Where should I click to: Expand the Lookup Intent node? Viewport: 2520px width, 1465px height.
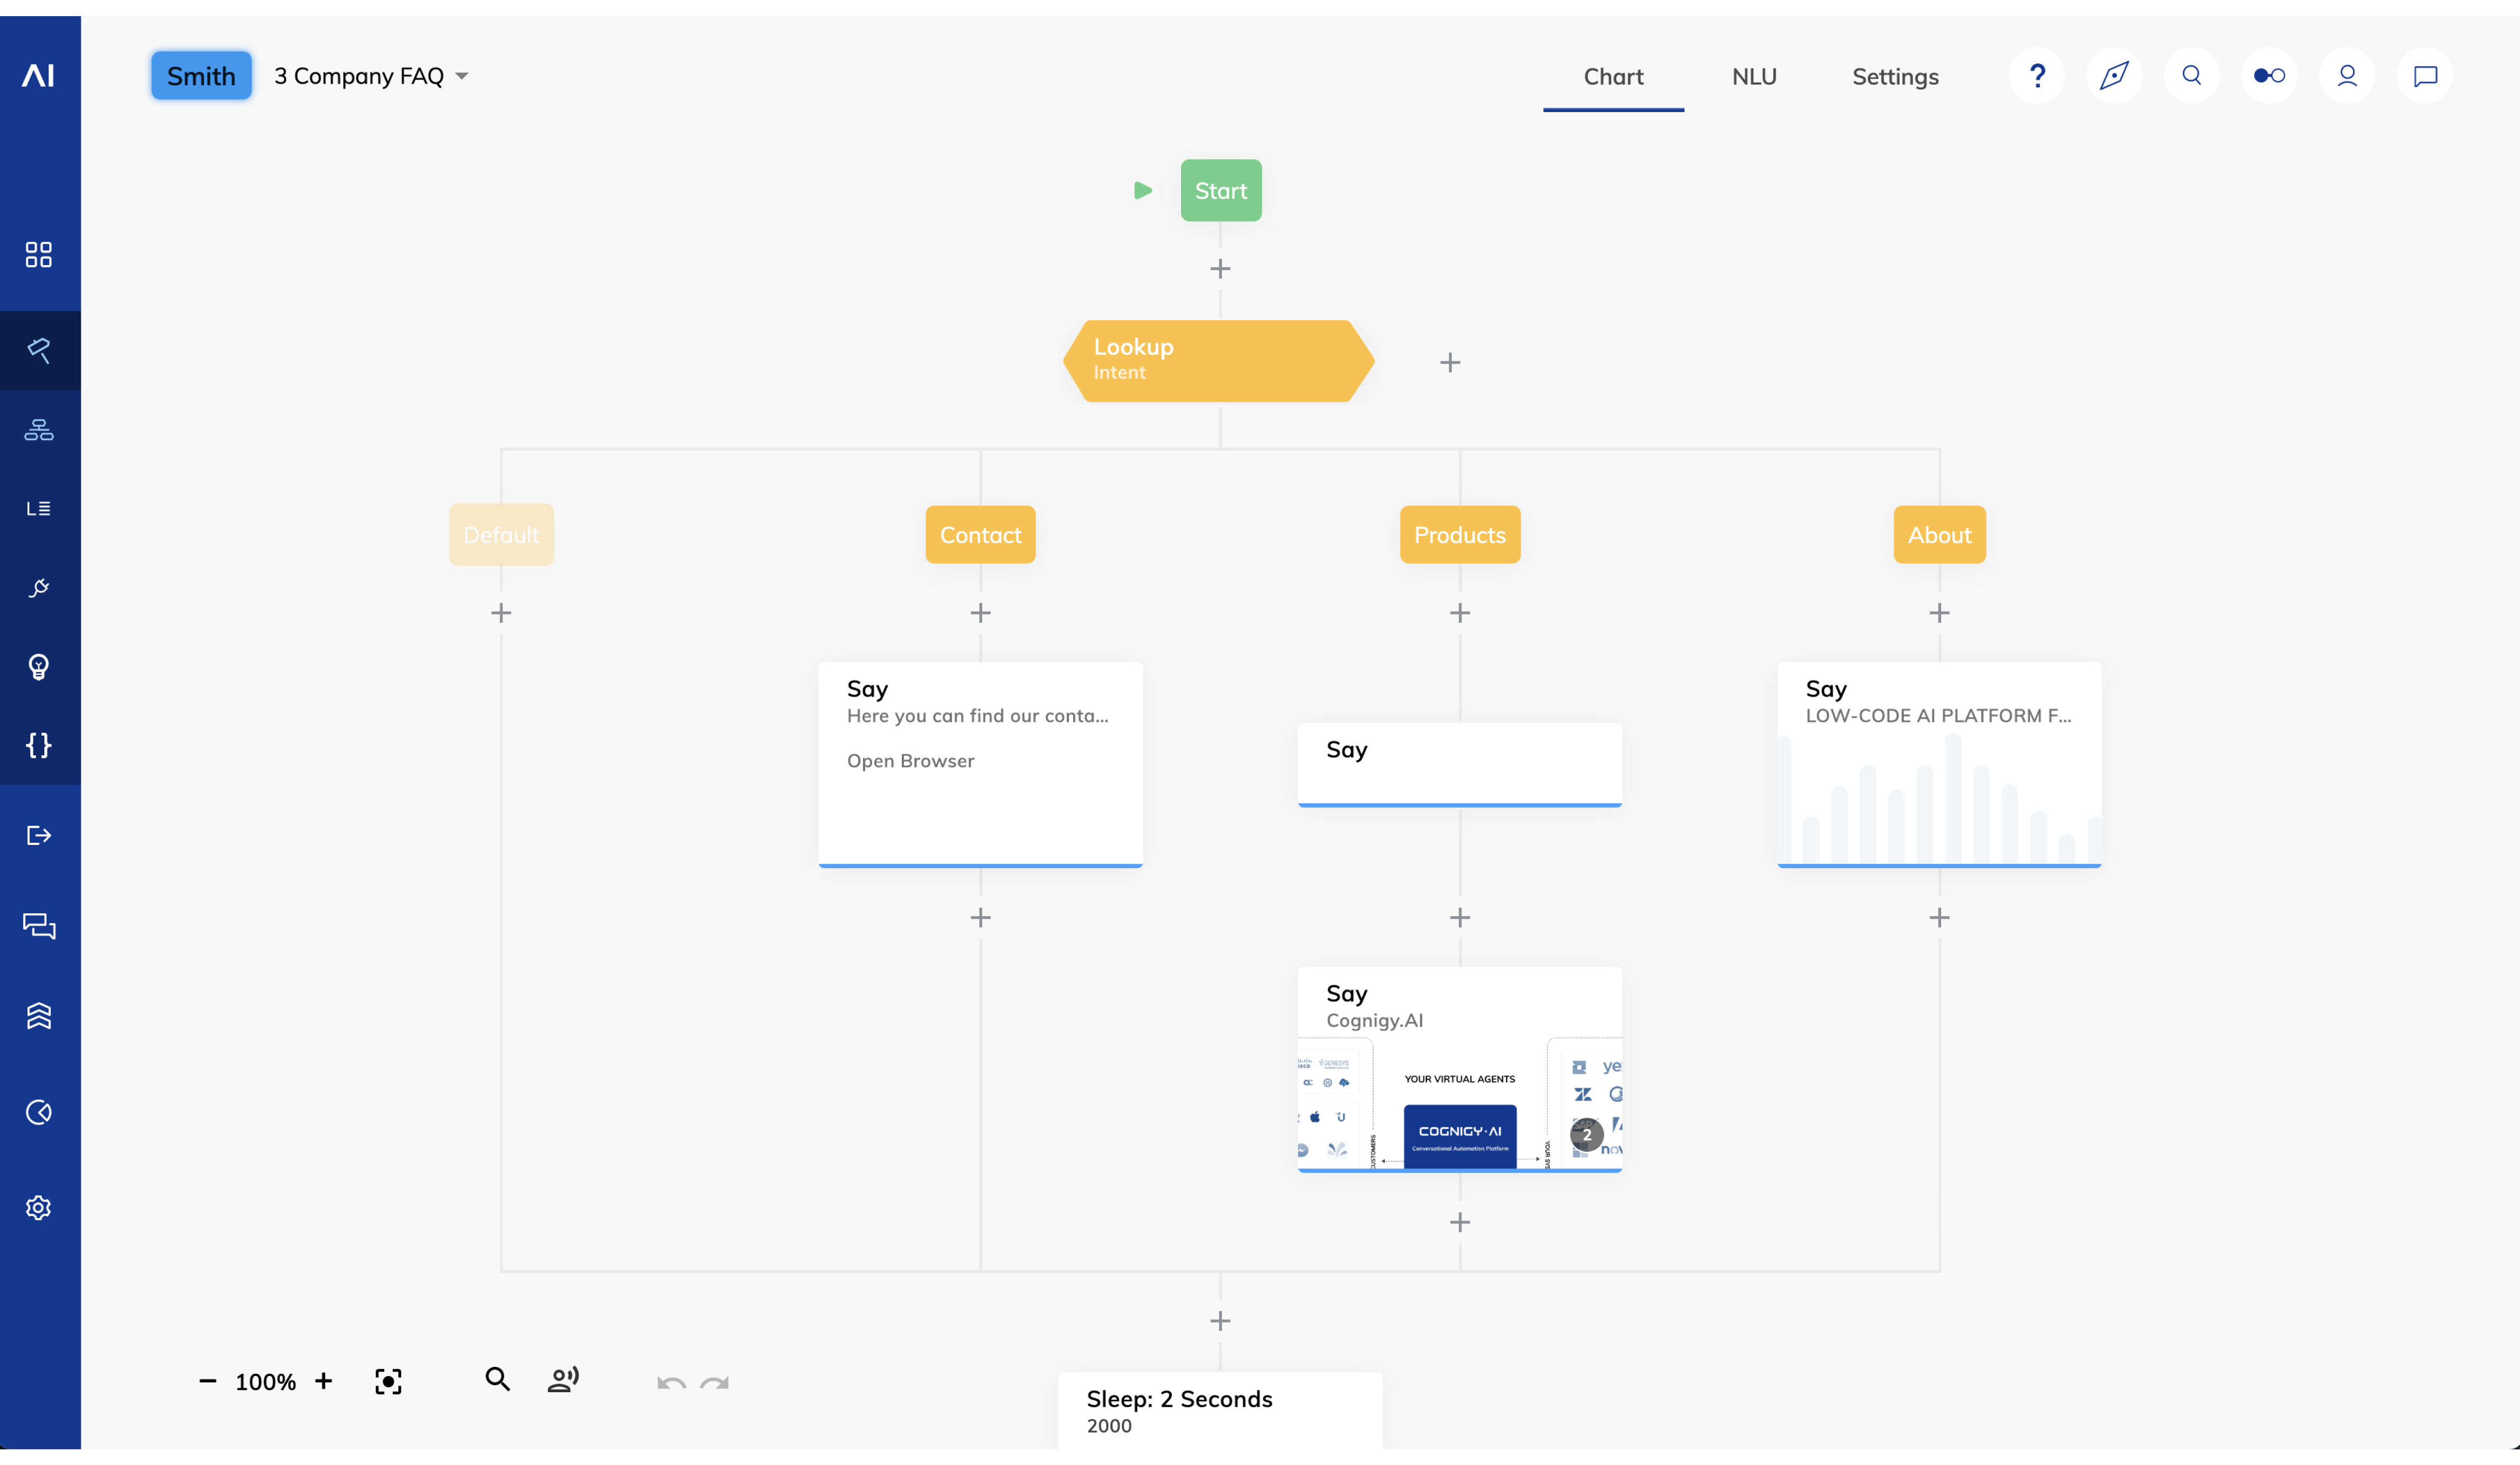[1219, 361]
